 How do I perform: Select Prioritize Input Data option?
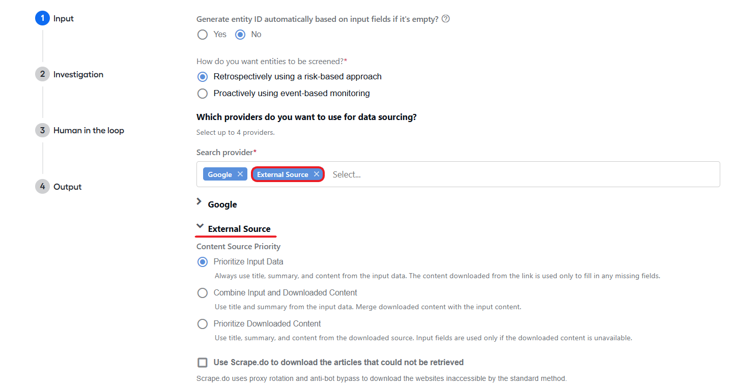coord(203,262)
